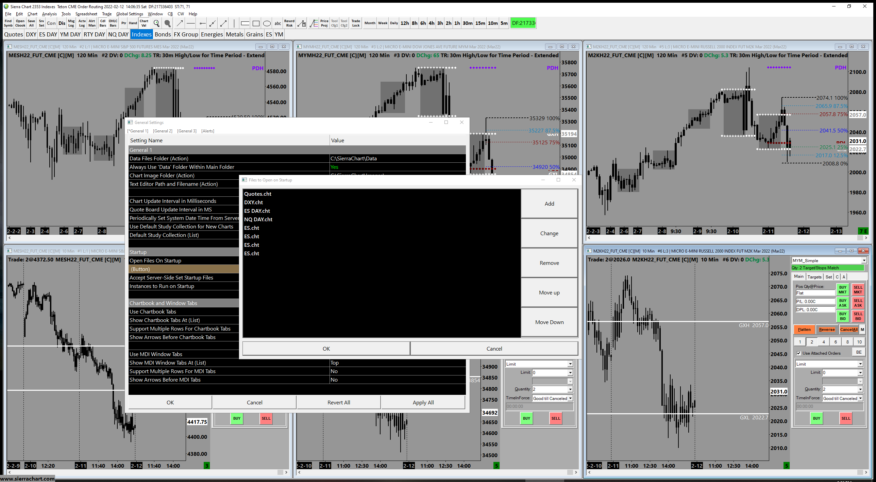This screenshot has width=876, height=482.
Task: Toggle the Trade Lock toolbar button
Action: tap(356, 23)
